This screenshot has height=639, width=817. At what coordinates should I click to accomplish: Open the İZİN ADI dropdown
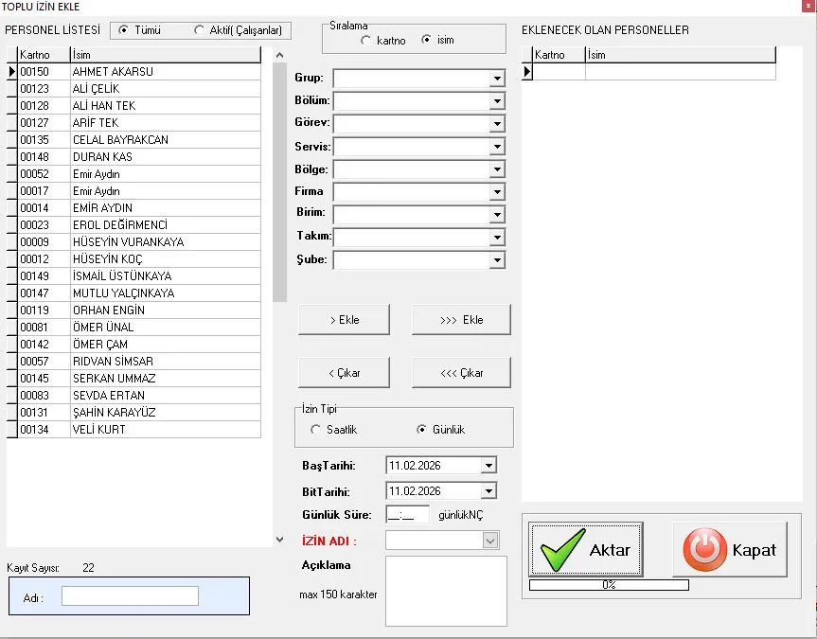(489, 540)
